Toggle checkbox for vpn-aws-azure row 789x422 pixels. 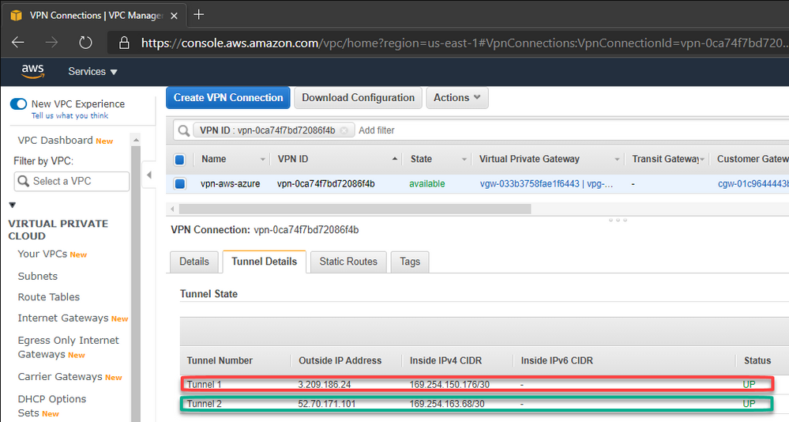pos(179,184)
